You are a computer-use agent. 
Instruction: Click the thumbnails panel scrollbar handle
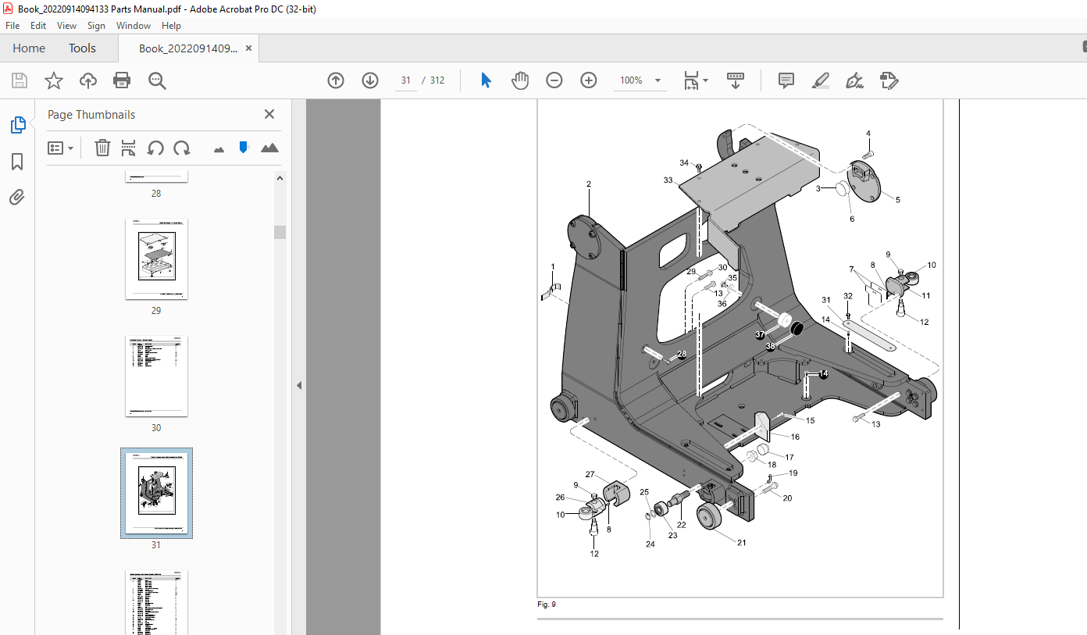point(280,232)
